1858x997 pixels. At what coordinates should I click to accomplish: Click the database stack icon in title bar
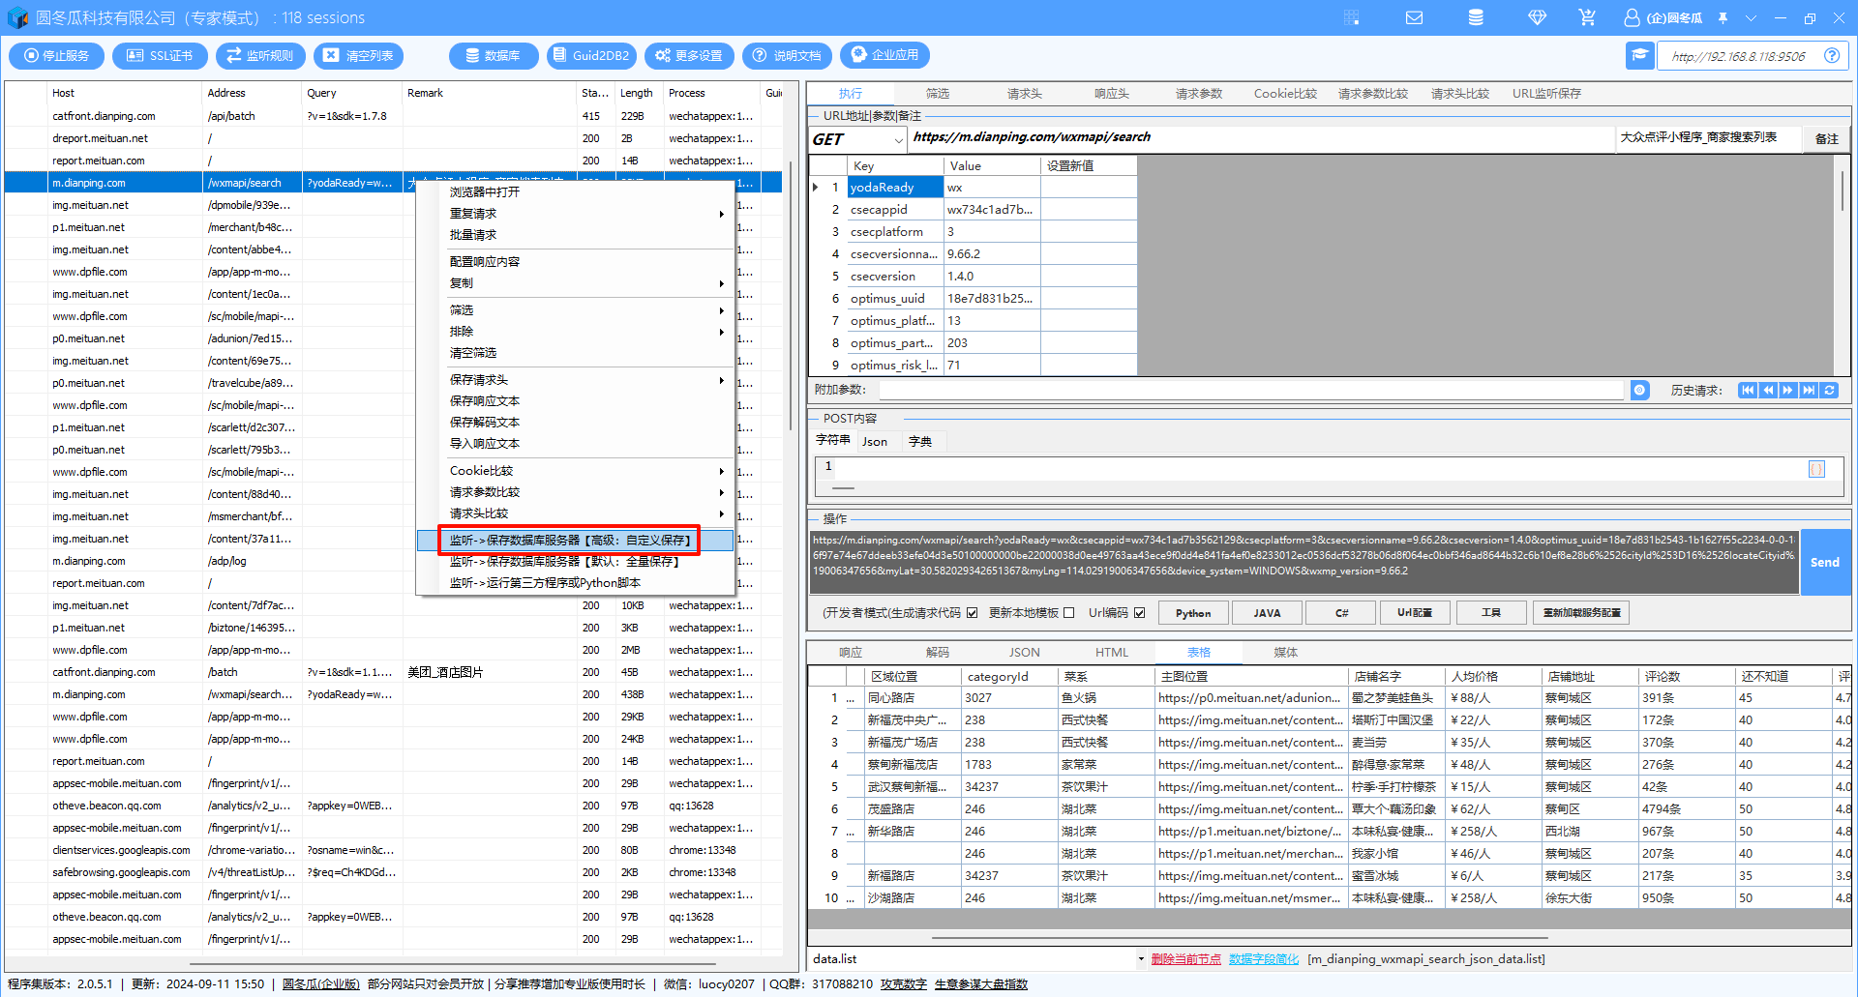1476,17
